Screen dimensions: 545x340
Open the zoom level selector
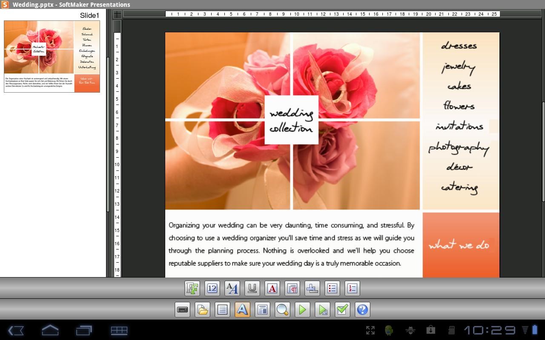(282, 309)
